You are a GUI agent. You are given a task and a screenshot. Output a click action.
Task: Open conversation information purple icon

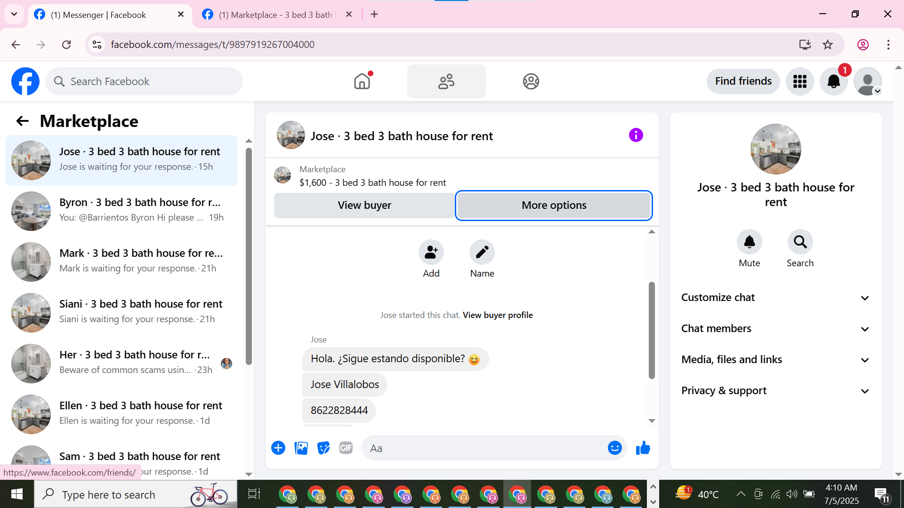pos(636,135)
